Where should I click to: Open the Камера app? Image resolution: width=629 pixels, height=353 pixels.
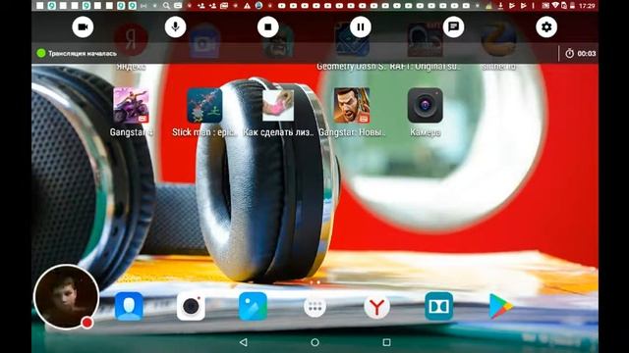(x=426, y=105)
